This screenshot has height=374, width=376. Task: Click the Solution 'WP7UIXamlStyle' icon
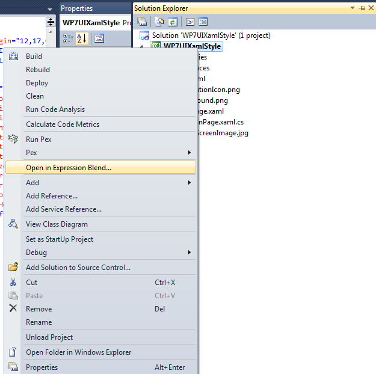[144, 35]
